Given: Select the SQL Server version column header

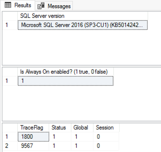Looking at the screenshot, I should click(x=83, y=16).
